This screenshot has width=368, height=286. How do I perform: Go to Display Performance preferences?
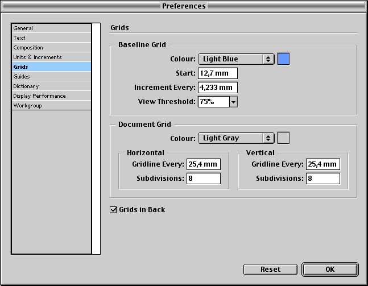[x=51, y=96]
